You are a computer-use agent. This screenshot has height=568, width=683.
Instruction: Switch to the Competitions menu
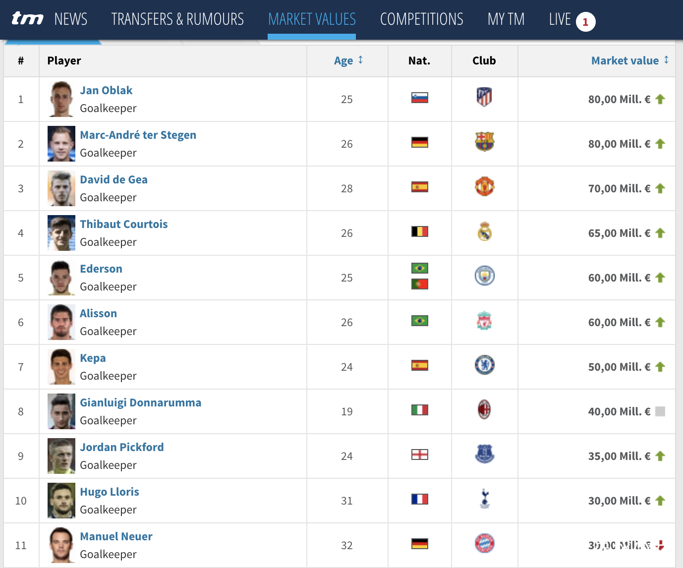421,19
